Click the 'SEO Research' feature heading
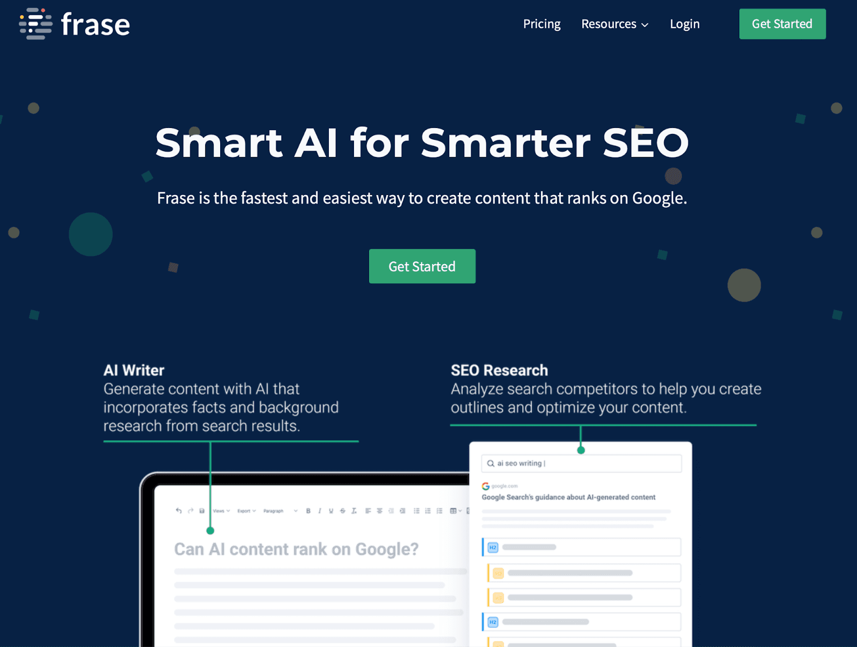This screenshot has width=857, height=647. (x=499, y=370)
